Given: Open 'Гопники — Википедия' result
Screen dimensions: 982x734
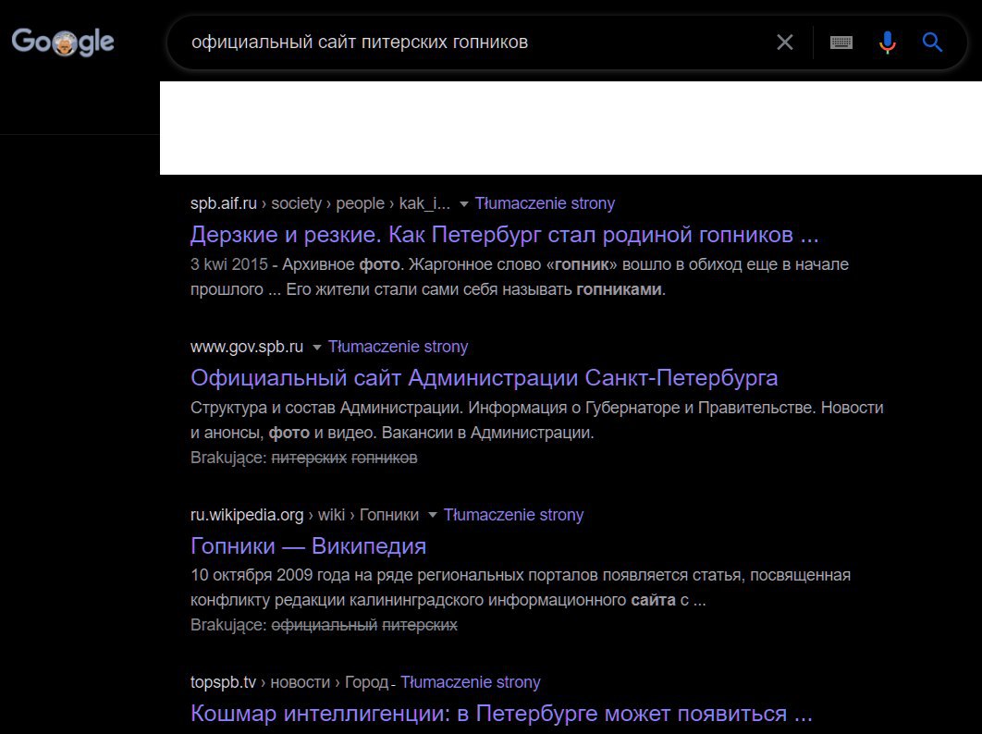Looking at the screenshot, I should [x=308, y=546].
